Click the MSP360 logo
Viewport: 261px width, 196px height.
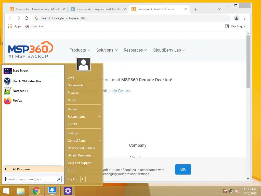(x=31, y=49)
